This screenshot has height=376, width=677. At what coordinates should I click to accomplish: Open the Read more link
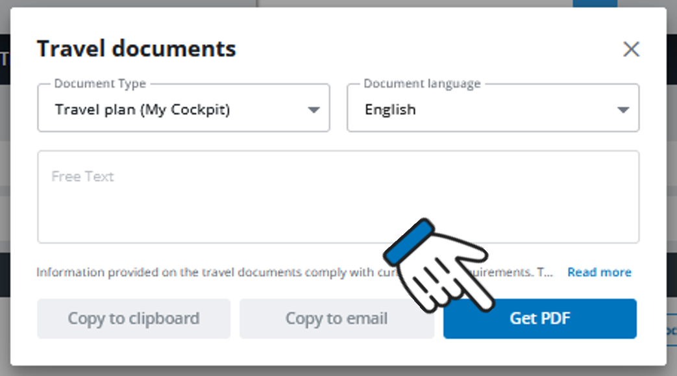pos(598,272)
